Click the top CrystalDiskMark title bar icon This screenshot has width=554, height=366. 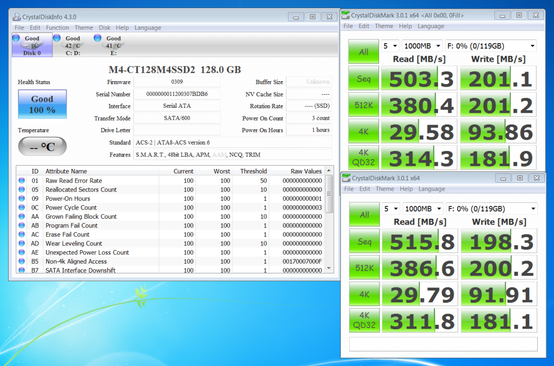click(346, 15)
